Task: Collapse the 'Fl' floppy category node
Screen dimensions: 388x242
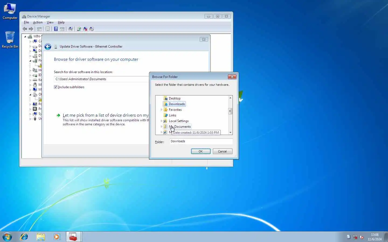Action: click(30, 61)
